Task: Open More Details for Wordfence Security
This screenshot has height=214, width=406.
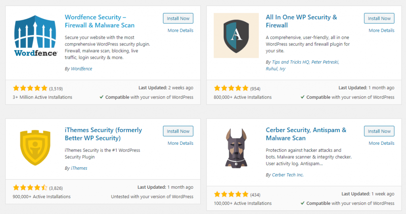Action: click(x=180, y=30)
